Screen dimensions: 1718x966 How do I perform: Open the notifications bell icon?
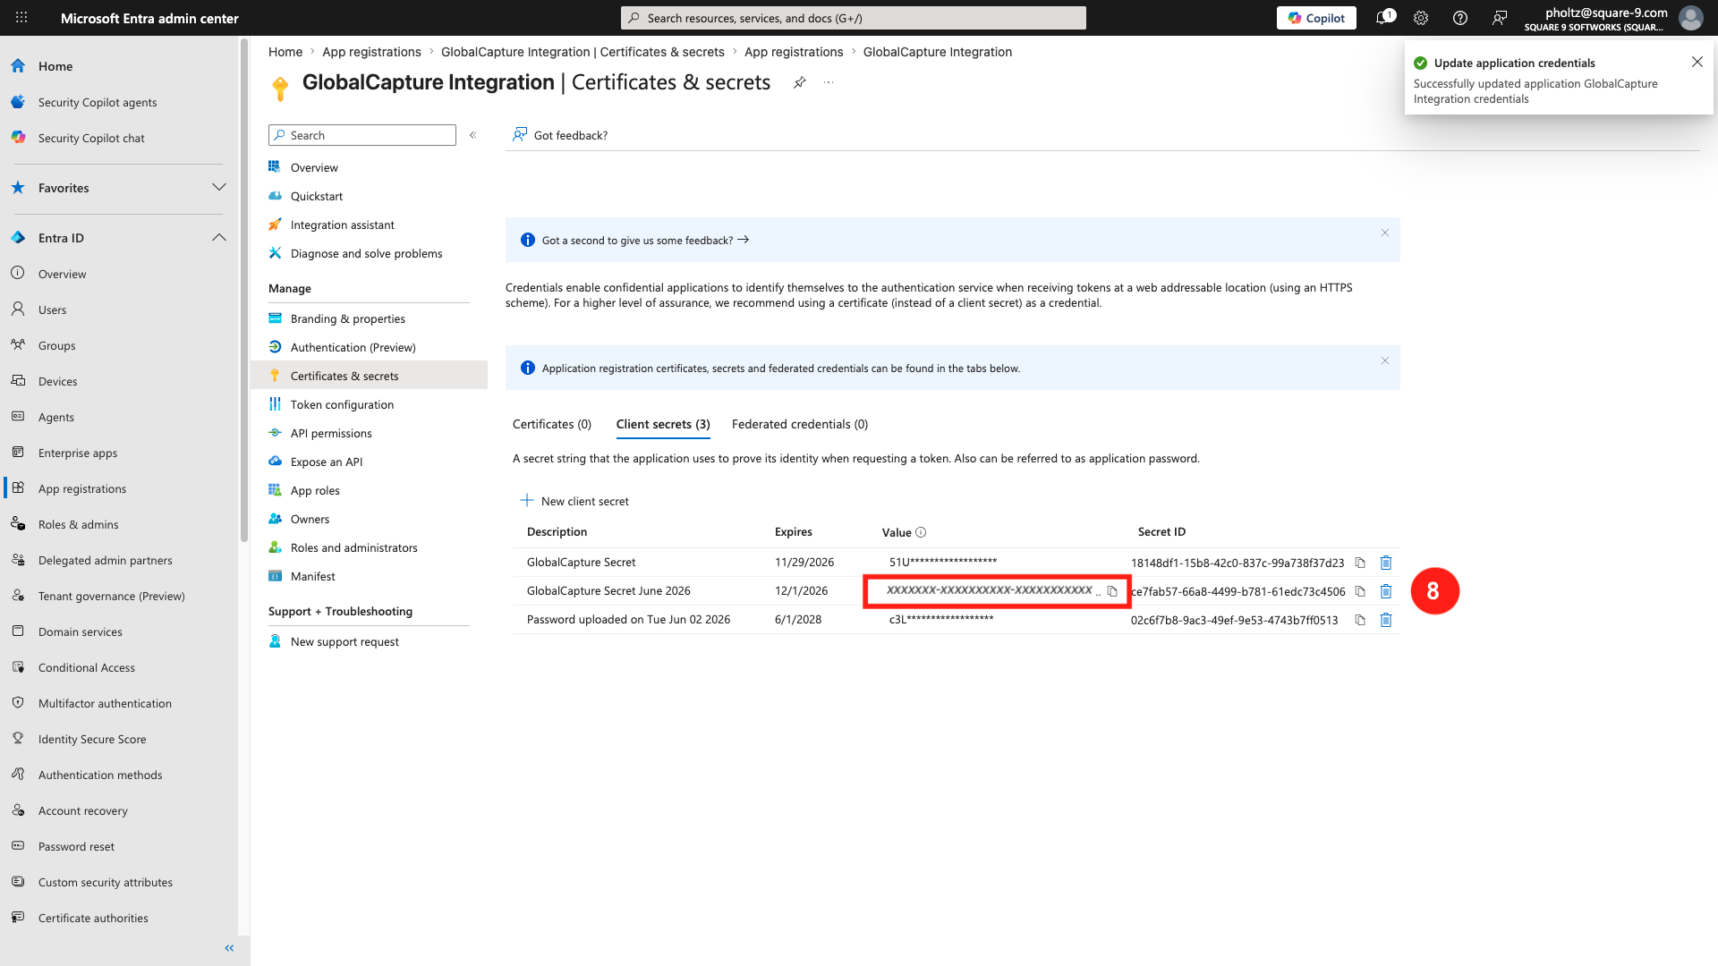pyautogui.click(x=1383, y=18)
